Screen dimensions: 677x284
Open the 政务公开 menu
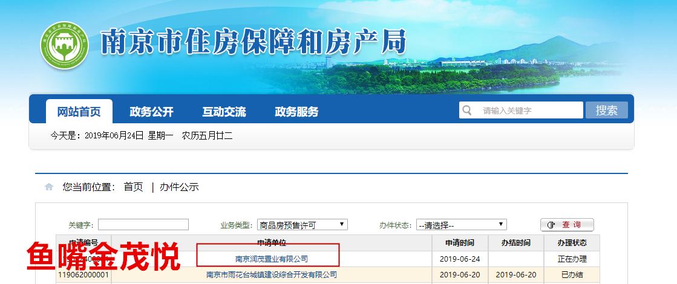click(x=151, y=112)
